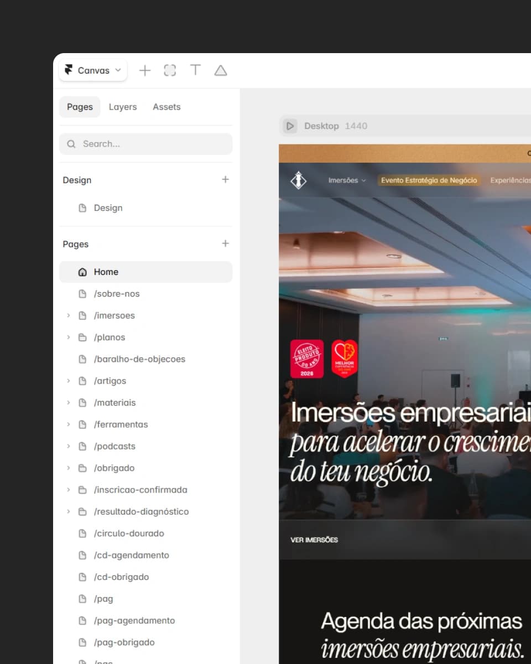Switch to the Assets tab
Image resolution: width=531 pixels, height=664 pixels.
coord(166,107)
